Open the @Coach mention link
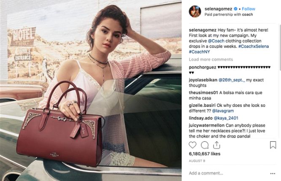281x181 pixels. pyautogui.click(x=216, y=41)
